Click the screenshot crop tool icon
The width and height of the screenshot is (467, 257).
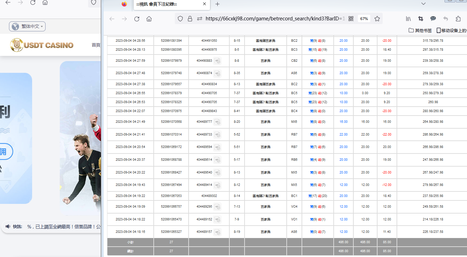[421, 19]
